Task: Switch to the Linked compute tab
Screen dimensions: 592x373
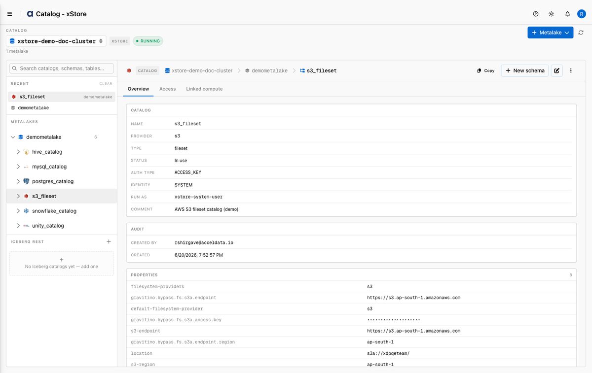Action: click(x=204, y=89)
